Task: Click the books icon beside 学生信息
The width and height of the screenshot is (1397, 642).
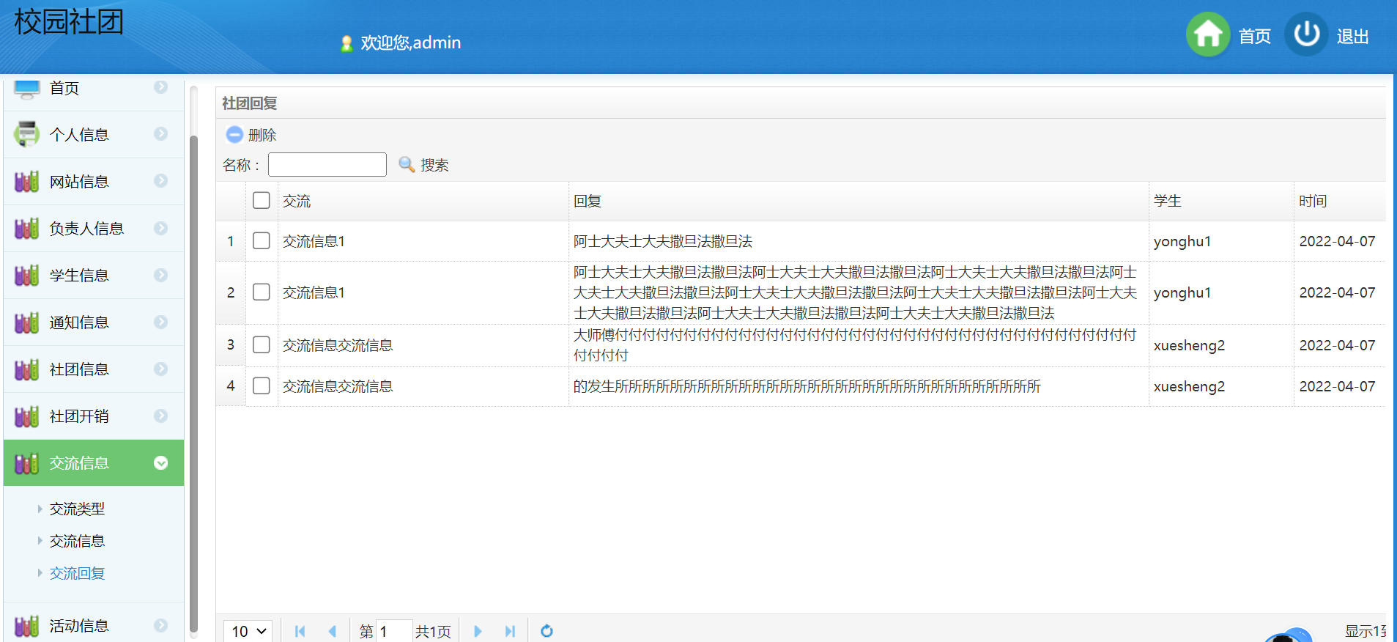Action: pyautogui.click(x=27, y=275)
